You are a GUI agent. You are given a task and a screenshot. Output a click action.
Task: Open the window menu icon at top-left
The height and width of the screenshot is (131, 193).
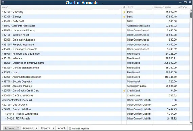[3, 2]
